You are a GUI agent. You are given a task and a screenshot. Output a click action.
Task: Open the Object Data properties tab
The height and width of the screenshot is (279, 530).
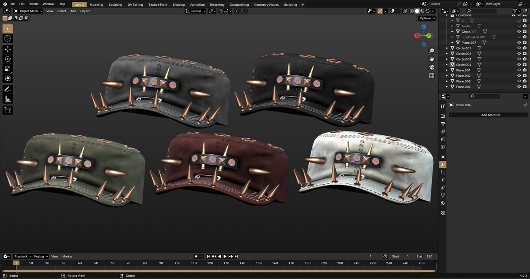pos(443,195)
